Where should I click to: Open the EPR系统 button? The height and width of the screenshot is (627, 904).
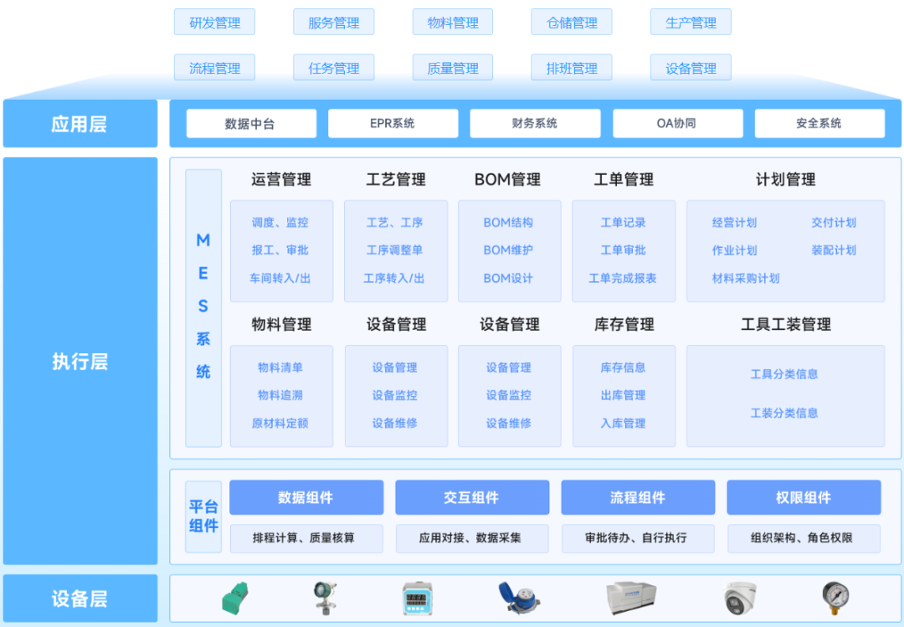(x=393, y=124)
